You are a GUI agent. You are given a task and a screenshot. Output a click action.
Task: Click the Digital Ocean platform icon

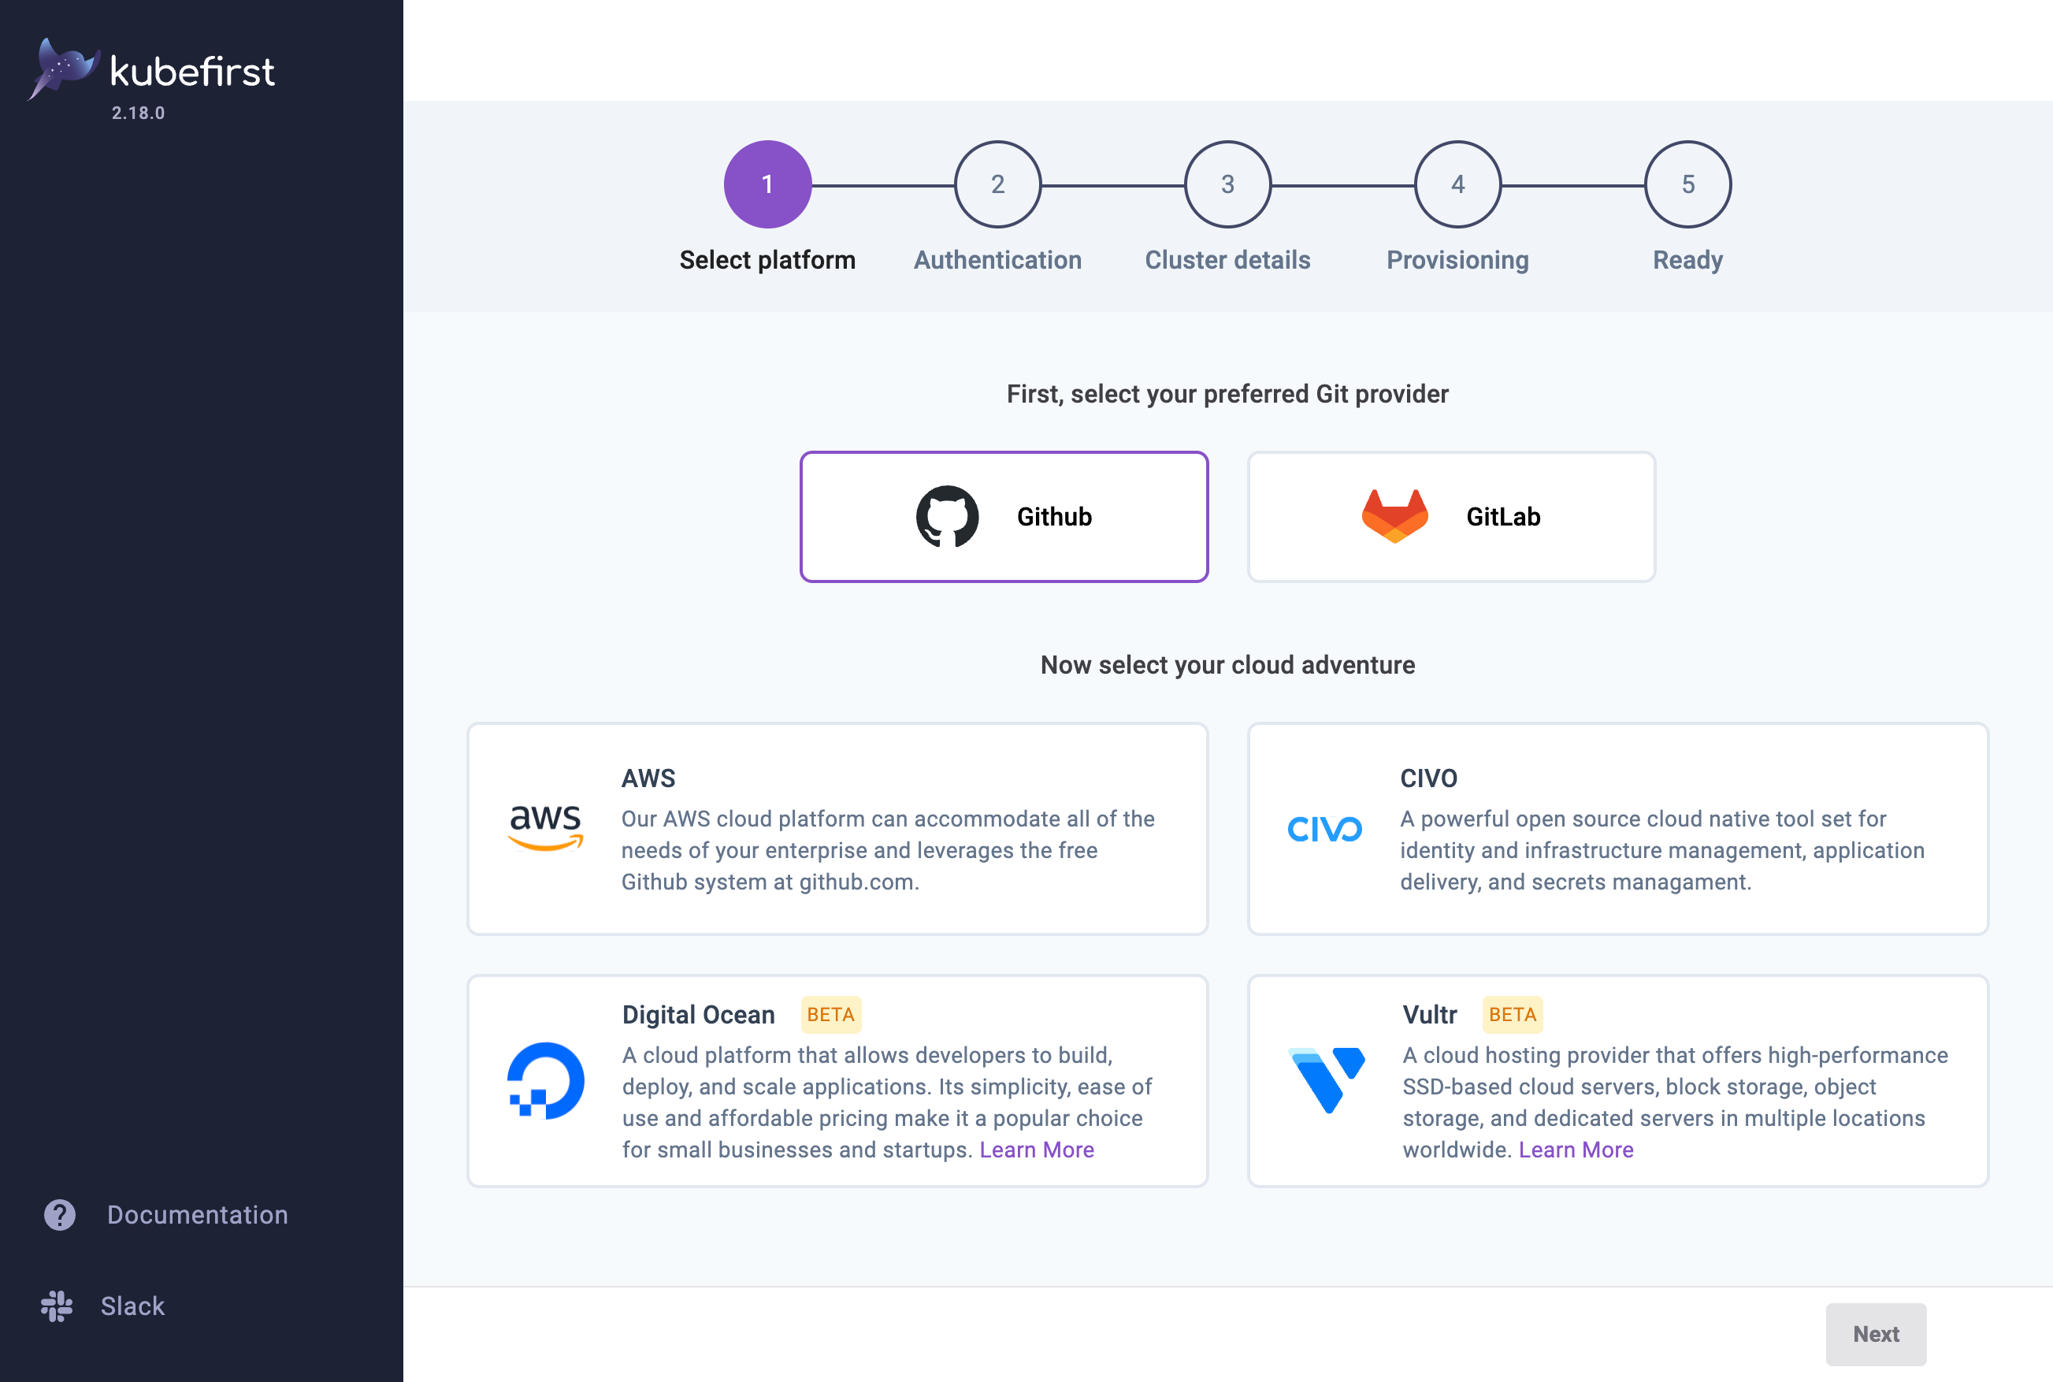[x=544, y=1079]
